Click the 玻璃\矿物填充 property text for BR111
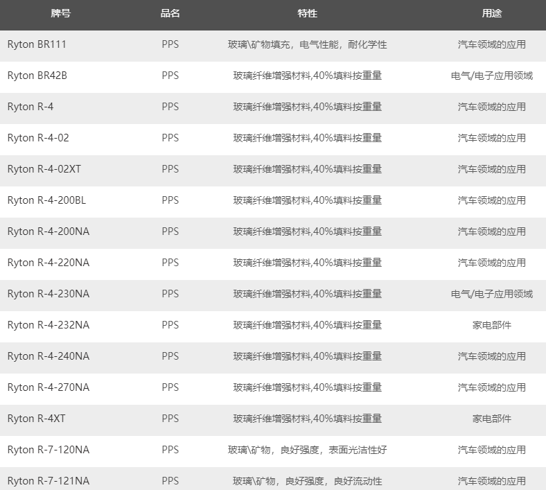Image resolution: width=546 pixels, height=490 pixels. [x=261, y=44]
